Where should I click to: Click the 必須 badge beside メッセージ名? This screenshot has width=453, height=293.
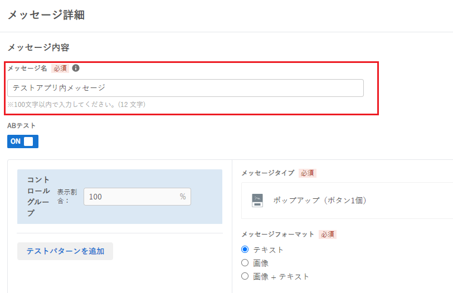[60, 69]
